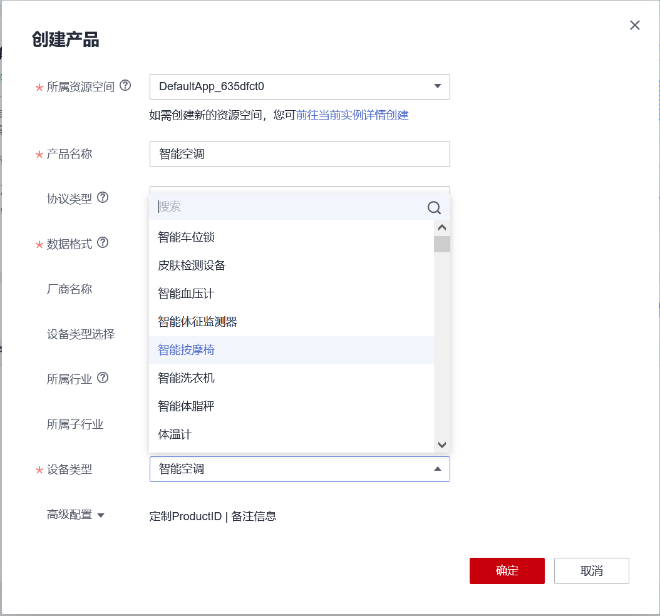This screenshot has width=660, height=616.
Task: Click the X to close the dialog
Action: coord(635,25)
